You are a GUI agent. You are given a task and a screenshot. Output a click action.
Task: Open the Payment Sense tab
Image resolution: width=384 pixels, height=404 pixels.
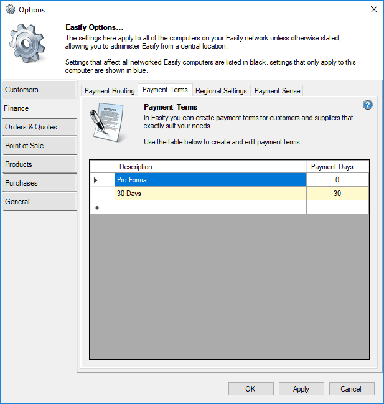[x=277, y=91]
